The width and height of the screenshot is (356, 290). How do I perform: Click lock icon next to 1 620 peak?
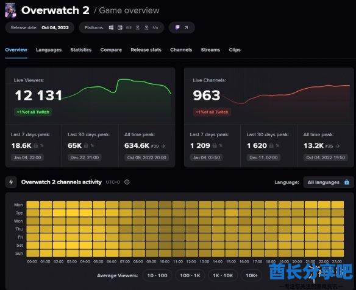[271, 145]
